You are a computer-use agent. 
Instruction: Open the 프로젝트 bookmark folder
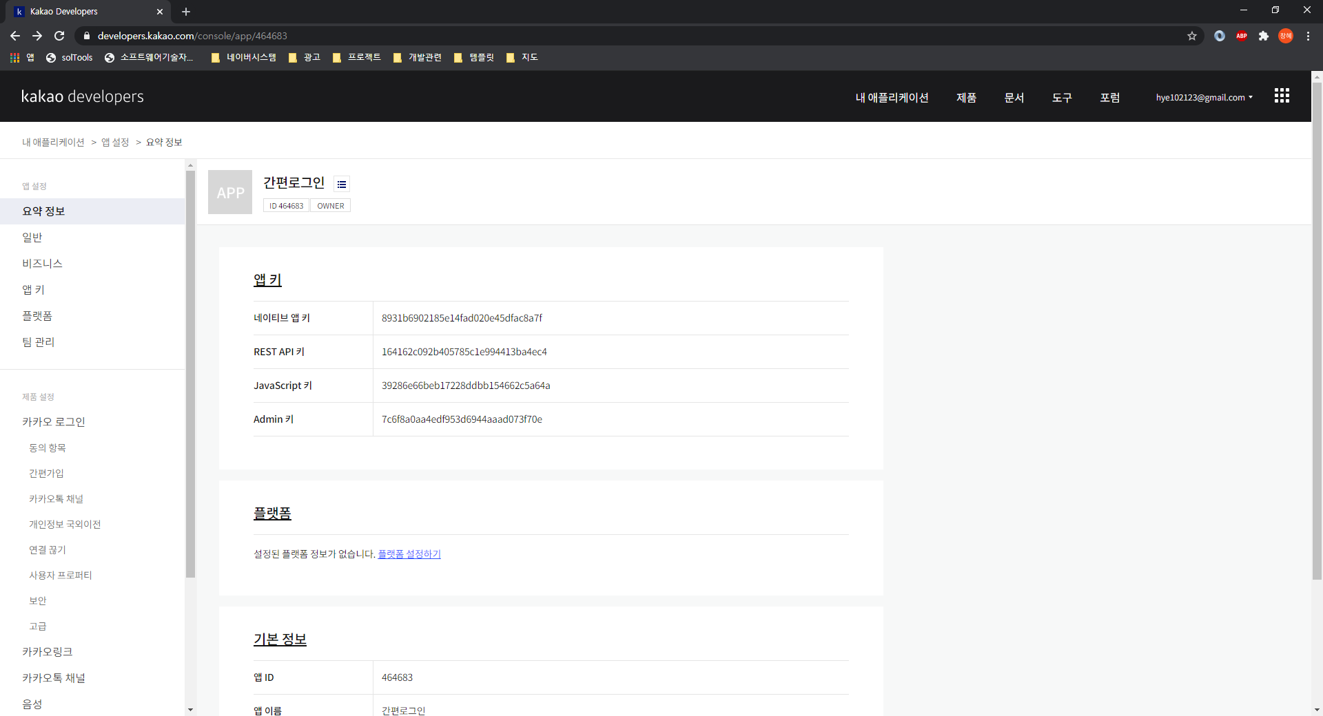coord(356,57)
